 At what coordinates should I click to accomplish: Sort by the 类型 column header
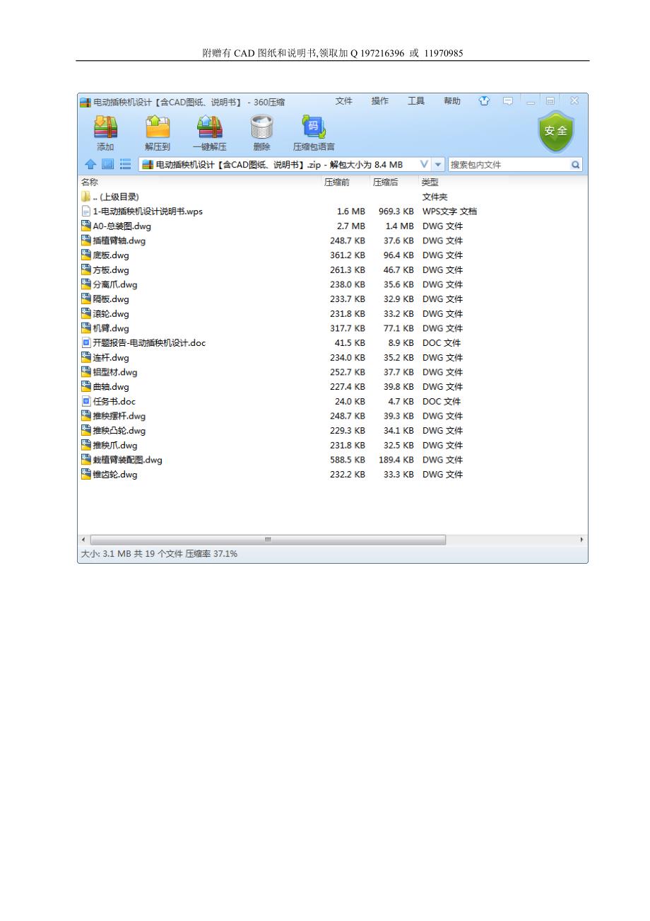click(430, 182)
